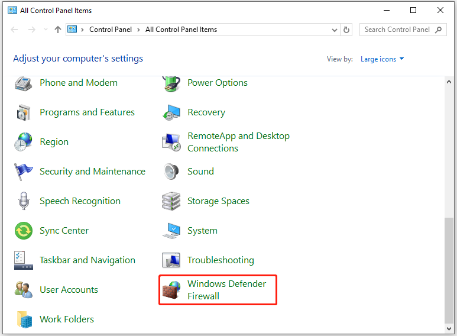Navigate forward with the forward arrow

pos(32,30)
